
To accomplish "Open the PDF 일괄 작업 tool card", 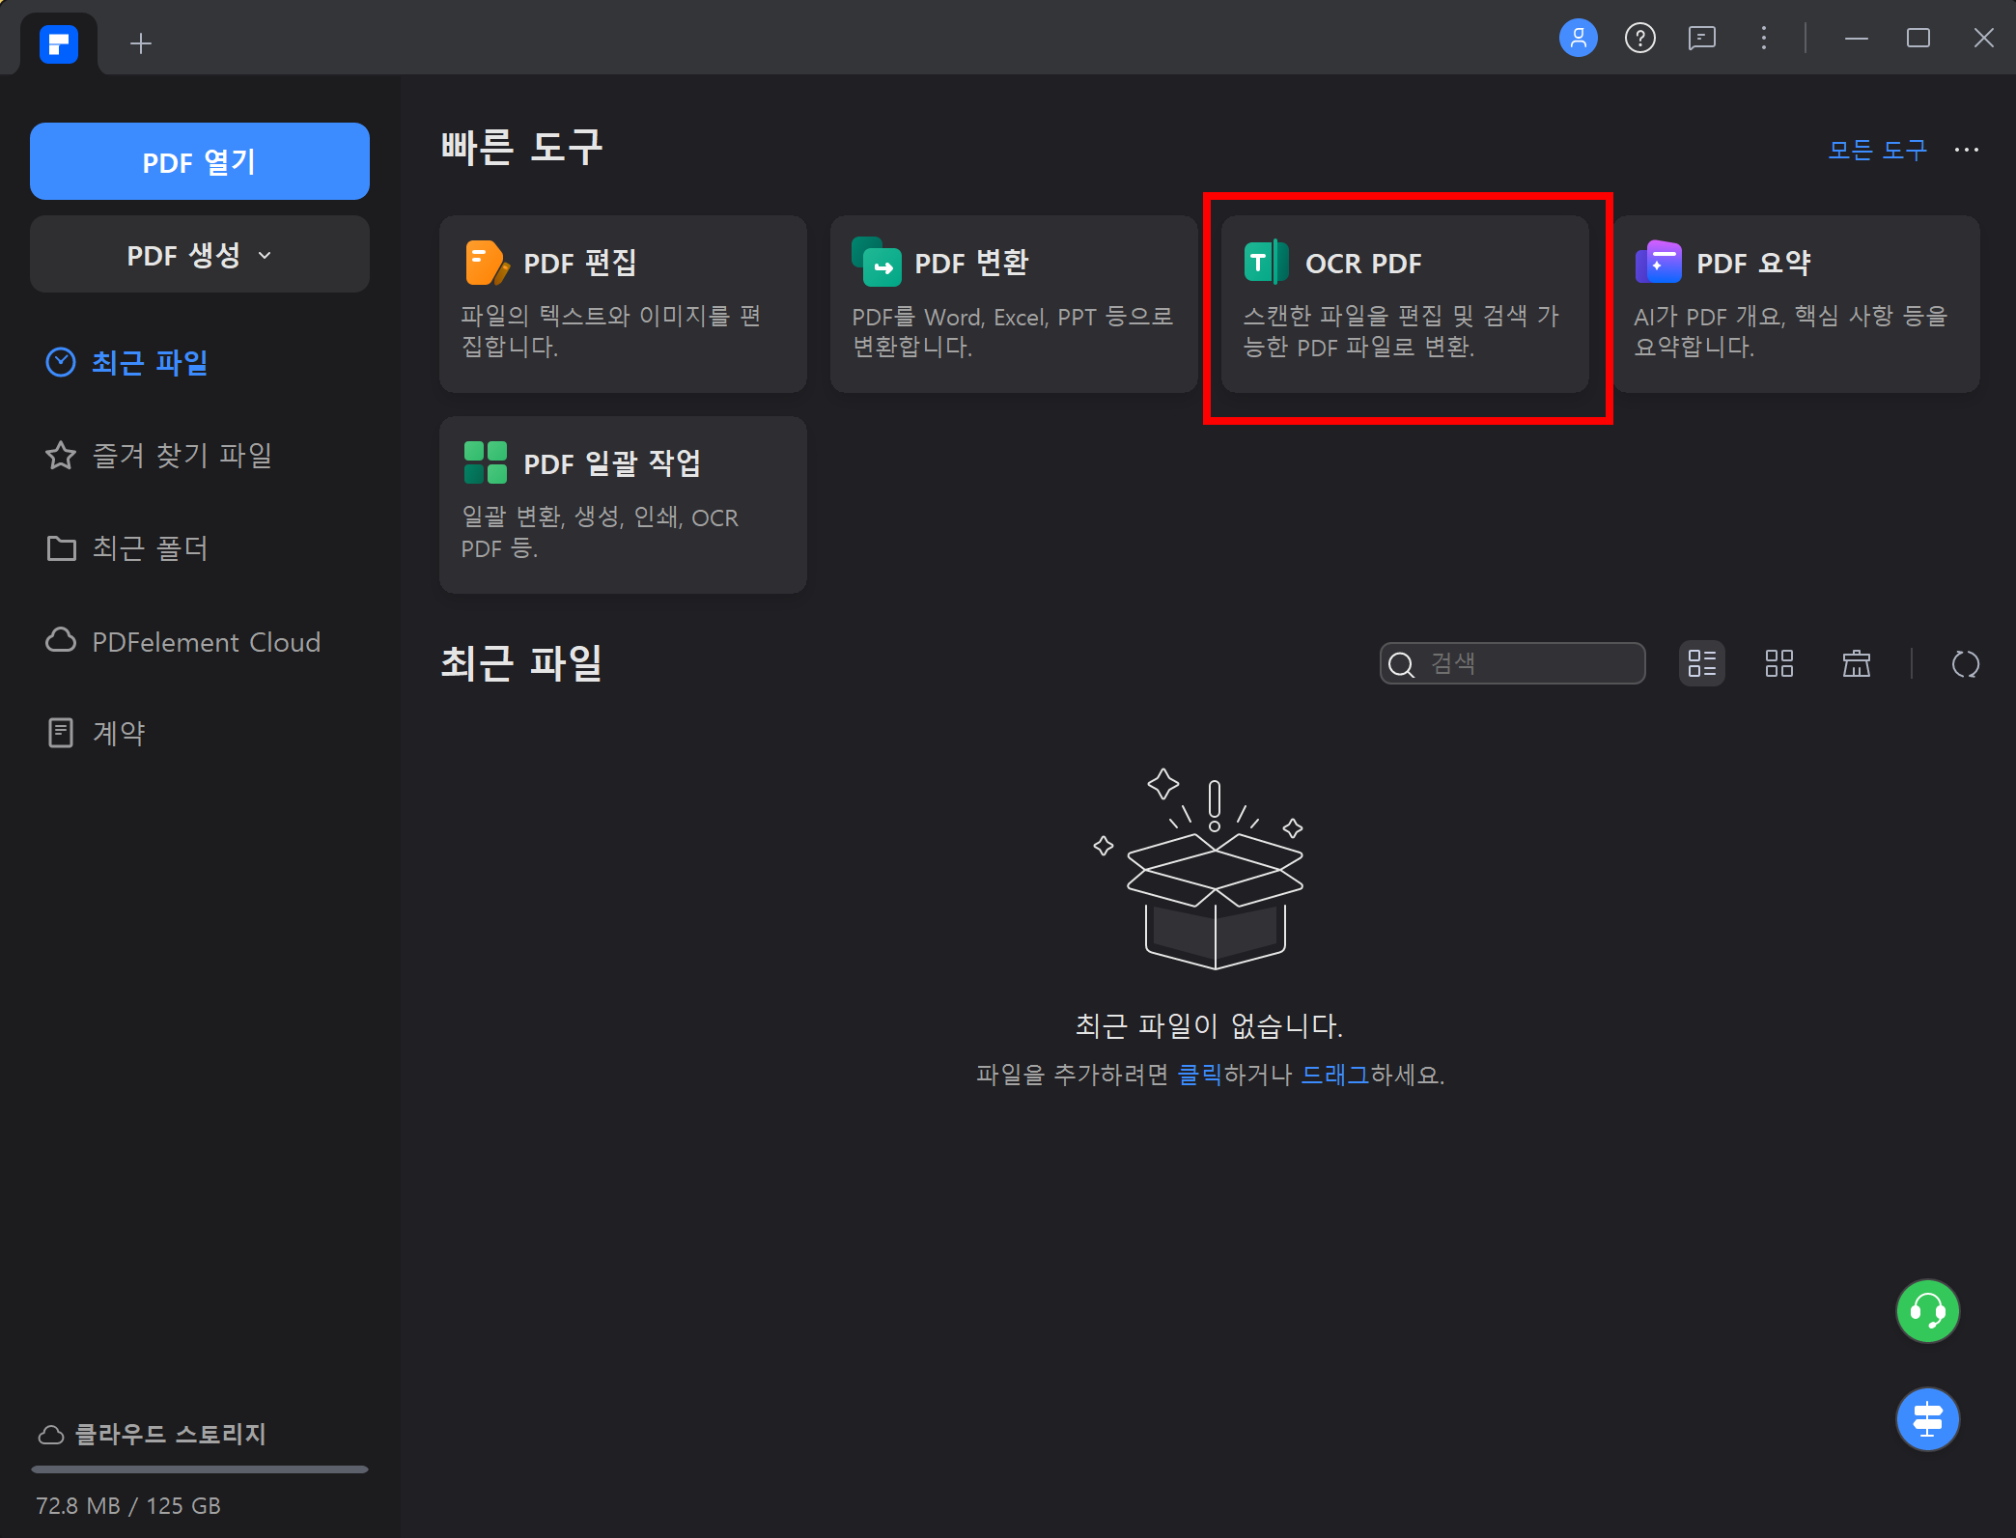I will click(x=623, y=505).
